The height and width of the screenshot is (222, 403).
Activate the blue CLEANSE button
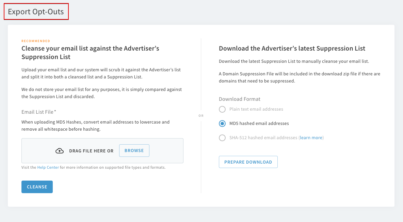coord(37,187)
